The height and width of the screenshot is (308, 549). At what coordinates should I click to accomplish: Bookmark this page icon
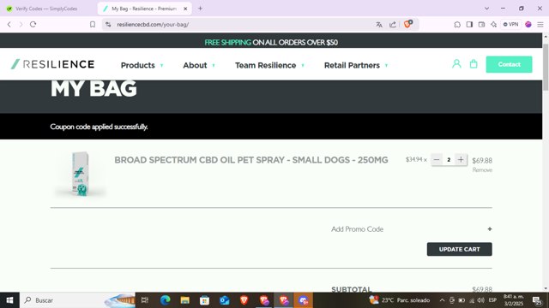(x=93, y=25)
